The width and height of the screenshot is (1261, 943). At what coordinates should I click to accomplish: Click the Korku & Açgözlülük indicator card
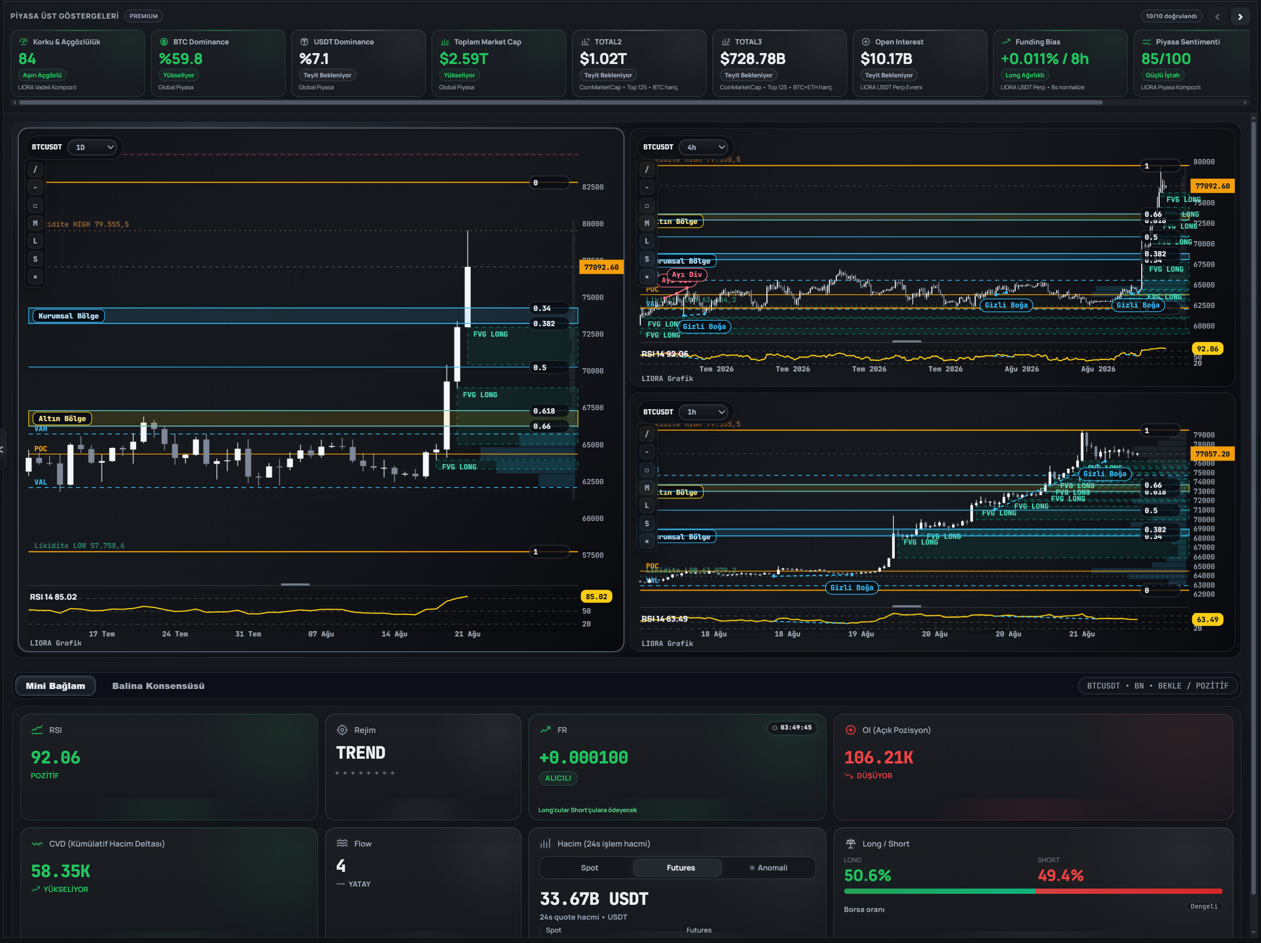[x=77, y=64]
